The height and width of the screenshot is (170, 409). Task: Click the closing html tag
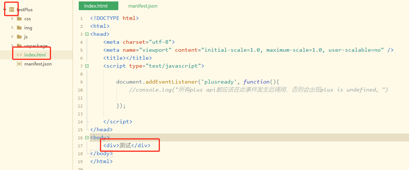(102, 161)
